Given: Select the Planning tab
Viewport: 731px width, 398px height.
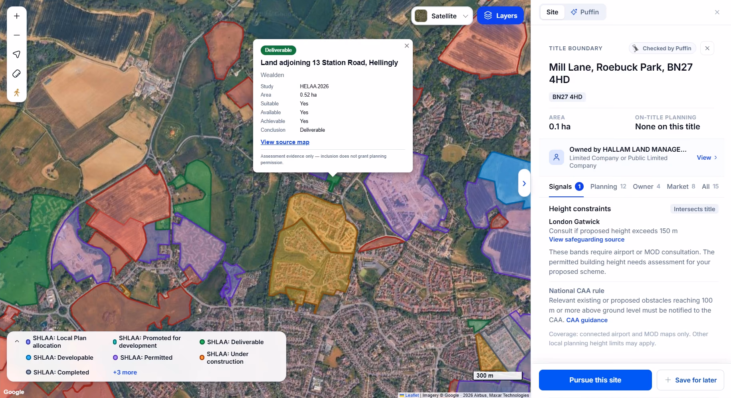Looking at the screenshot, I should coord(608,187).
